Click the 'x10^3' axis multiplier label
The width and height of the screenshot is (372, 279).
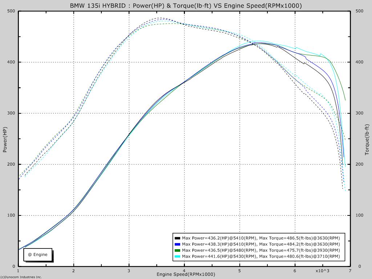[x=323, y=270]
